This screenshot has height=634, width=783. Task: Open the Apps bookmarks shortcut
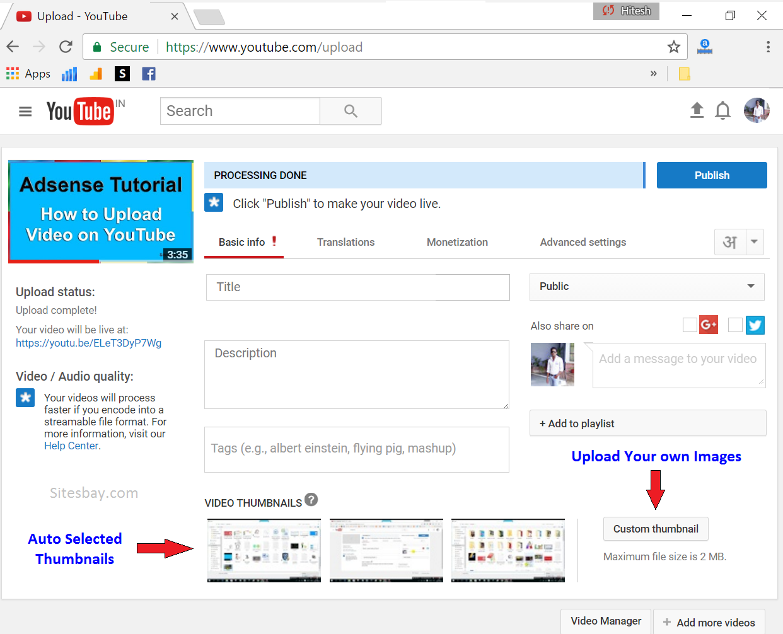click(x=28, y=74)
